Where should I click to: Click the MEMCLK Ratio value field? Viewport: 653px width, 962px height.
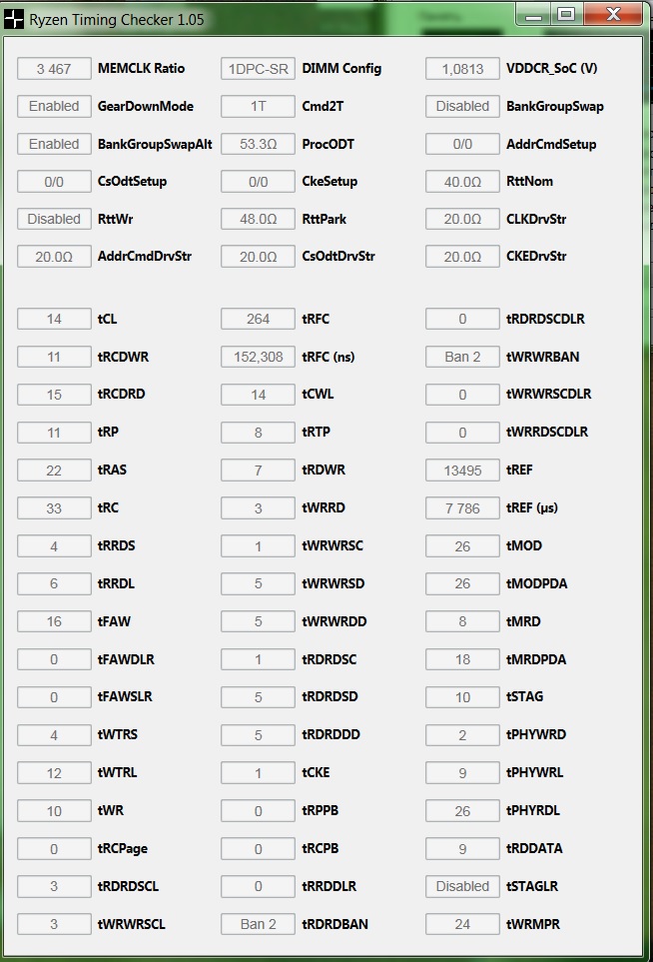[54, 69]
